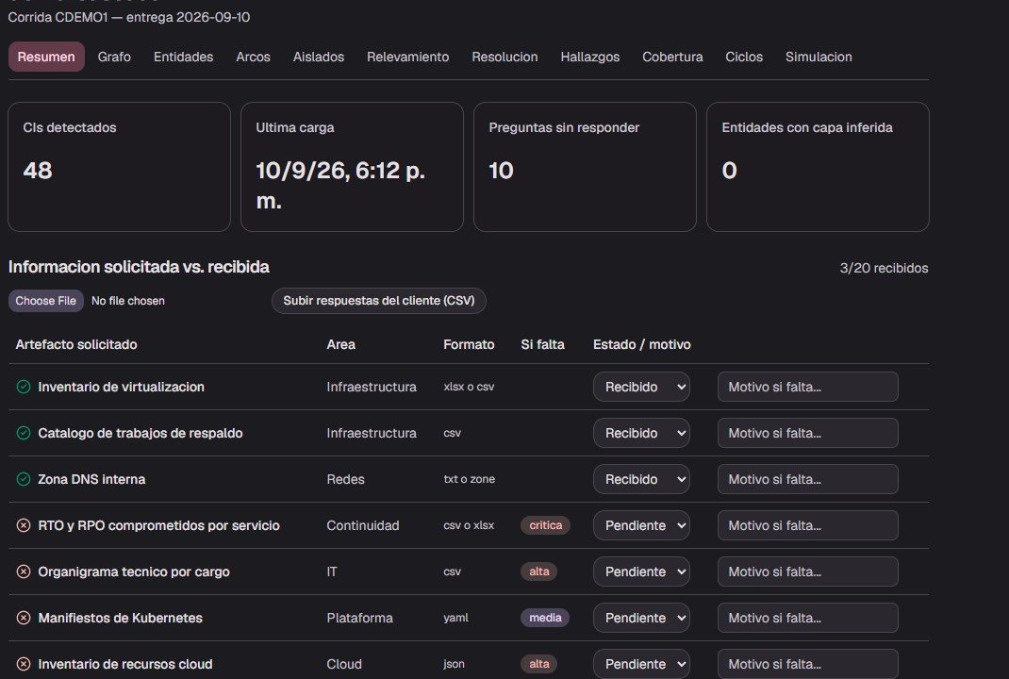Open the Pendiente dropdown for Organigrama tecnico por cargo
Viewport: 1009px width, 679px height.
pyautogui.click(x=641, y=572)
